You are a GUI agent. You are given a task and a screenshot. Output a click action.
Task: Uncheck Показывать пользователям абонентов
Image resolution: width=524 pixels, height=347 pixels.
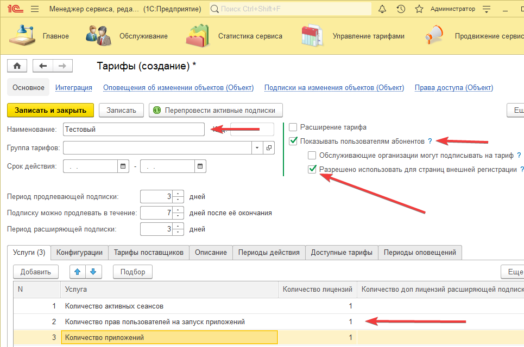click(293, 142)
